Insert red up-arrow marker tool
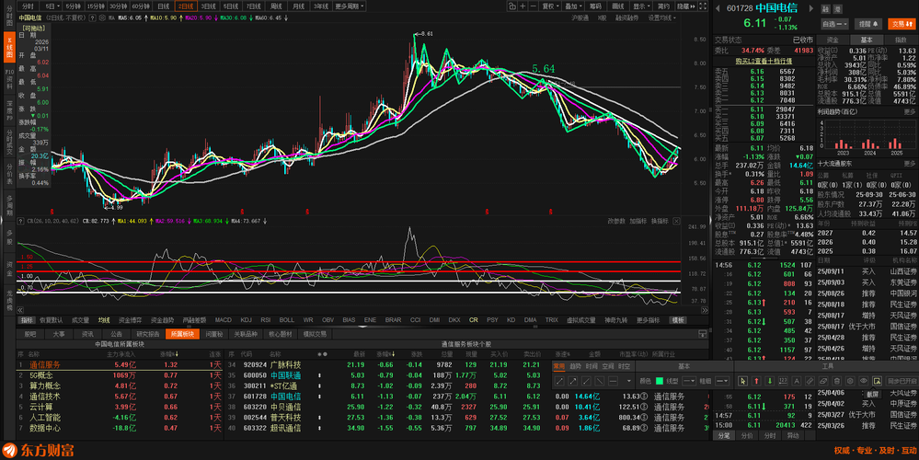 point(757,381)
